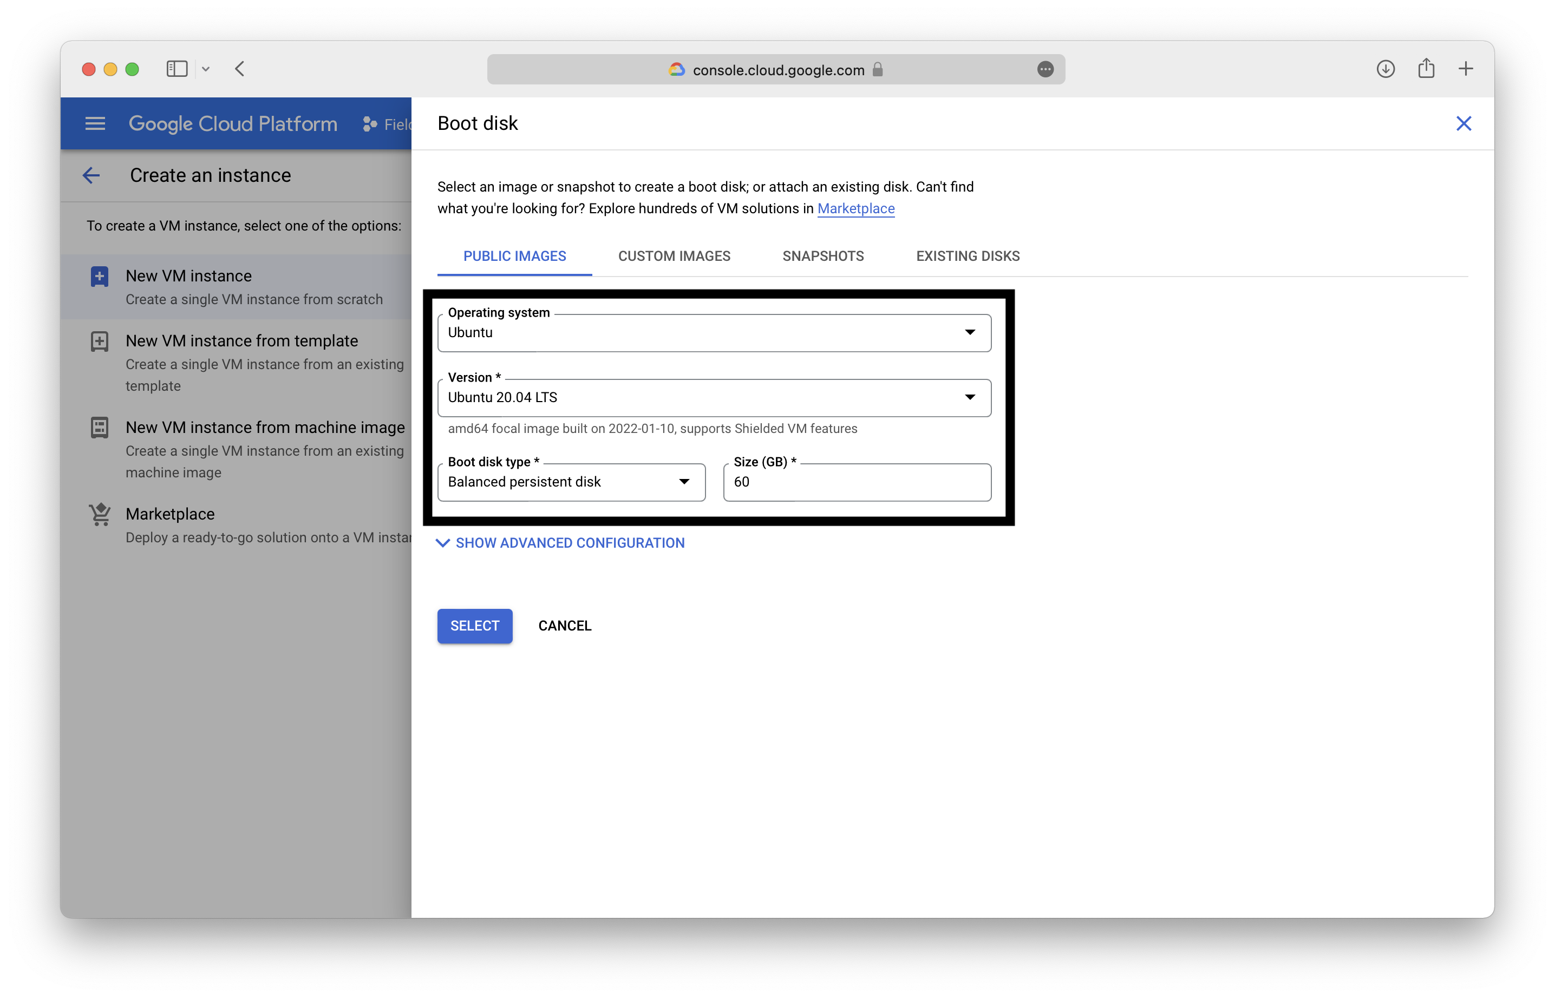Click the Safari back arrow
Screen dimensions: 1555x998
(240, 69)
